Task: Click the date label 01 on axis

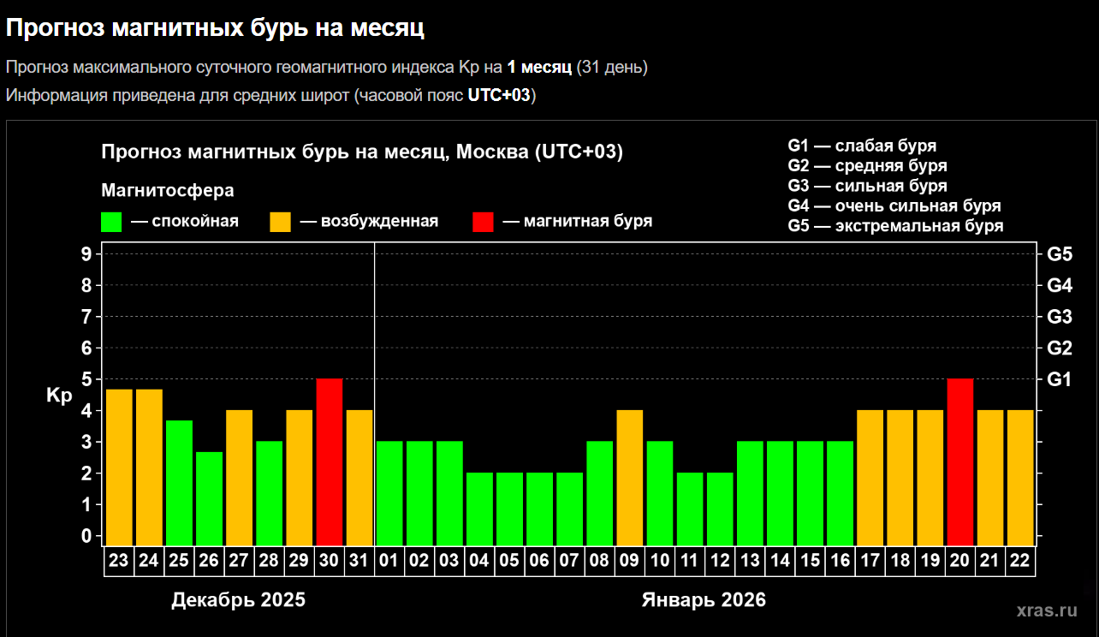Action: pos(389,562)
